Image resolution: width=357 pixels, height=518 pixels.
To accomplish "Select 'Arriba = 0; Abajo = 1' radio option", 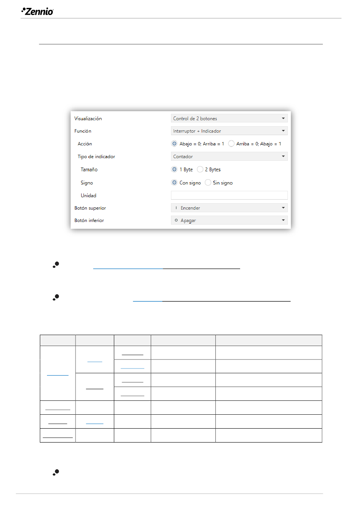I will 231,143.
